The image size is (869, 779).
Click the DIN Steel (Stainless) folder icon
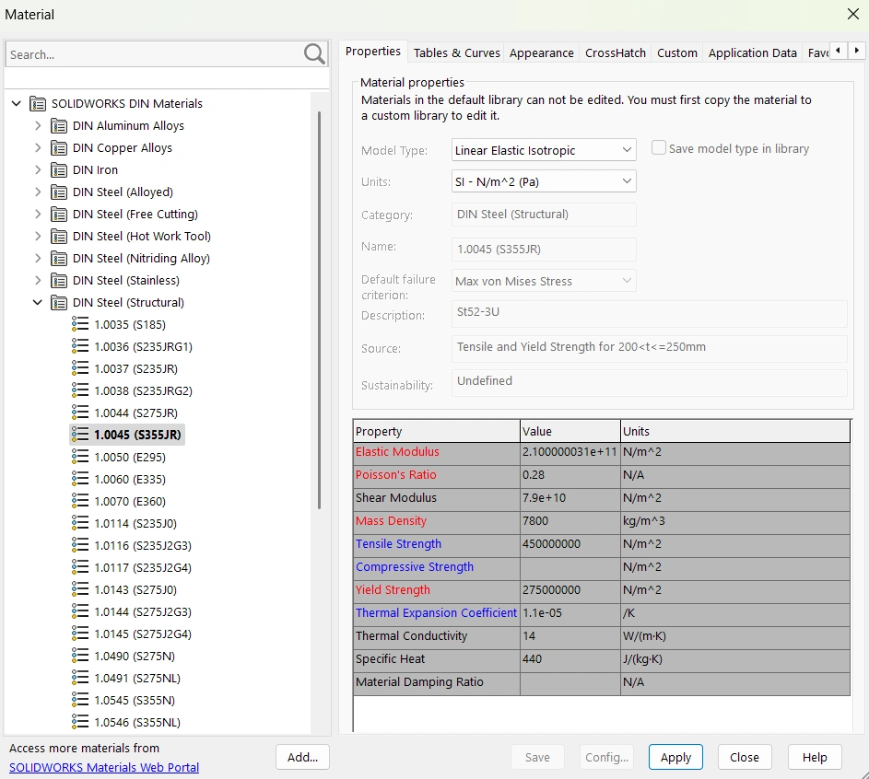pyautogui.click(x=59, y=281)
